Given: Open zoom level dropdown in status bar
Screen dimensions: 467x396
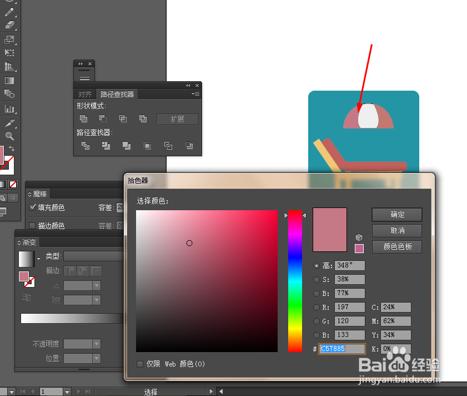Looking at the screenshot, I should point(11,392).
